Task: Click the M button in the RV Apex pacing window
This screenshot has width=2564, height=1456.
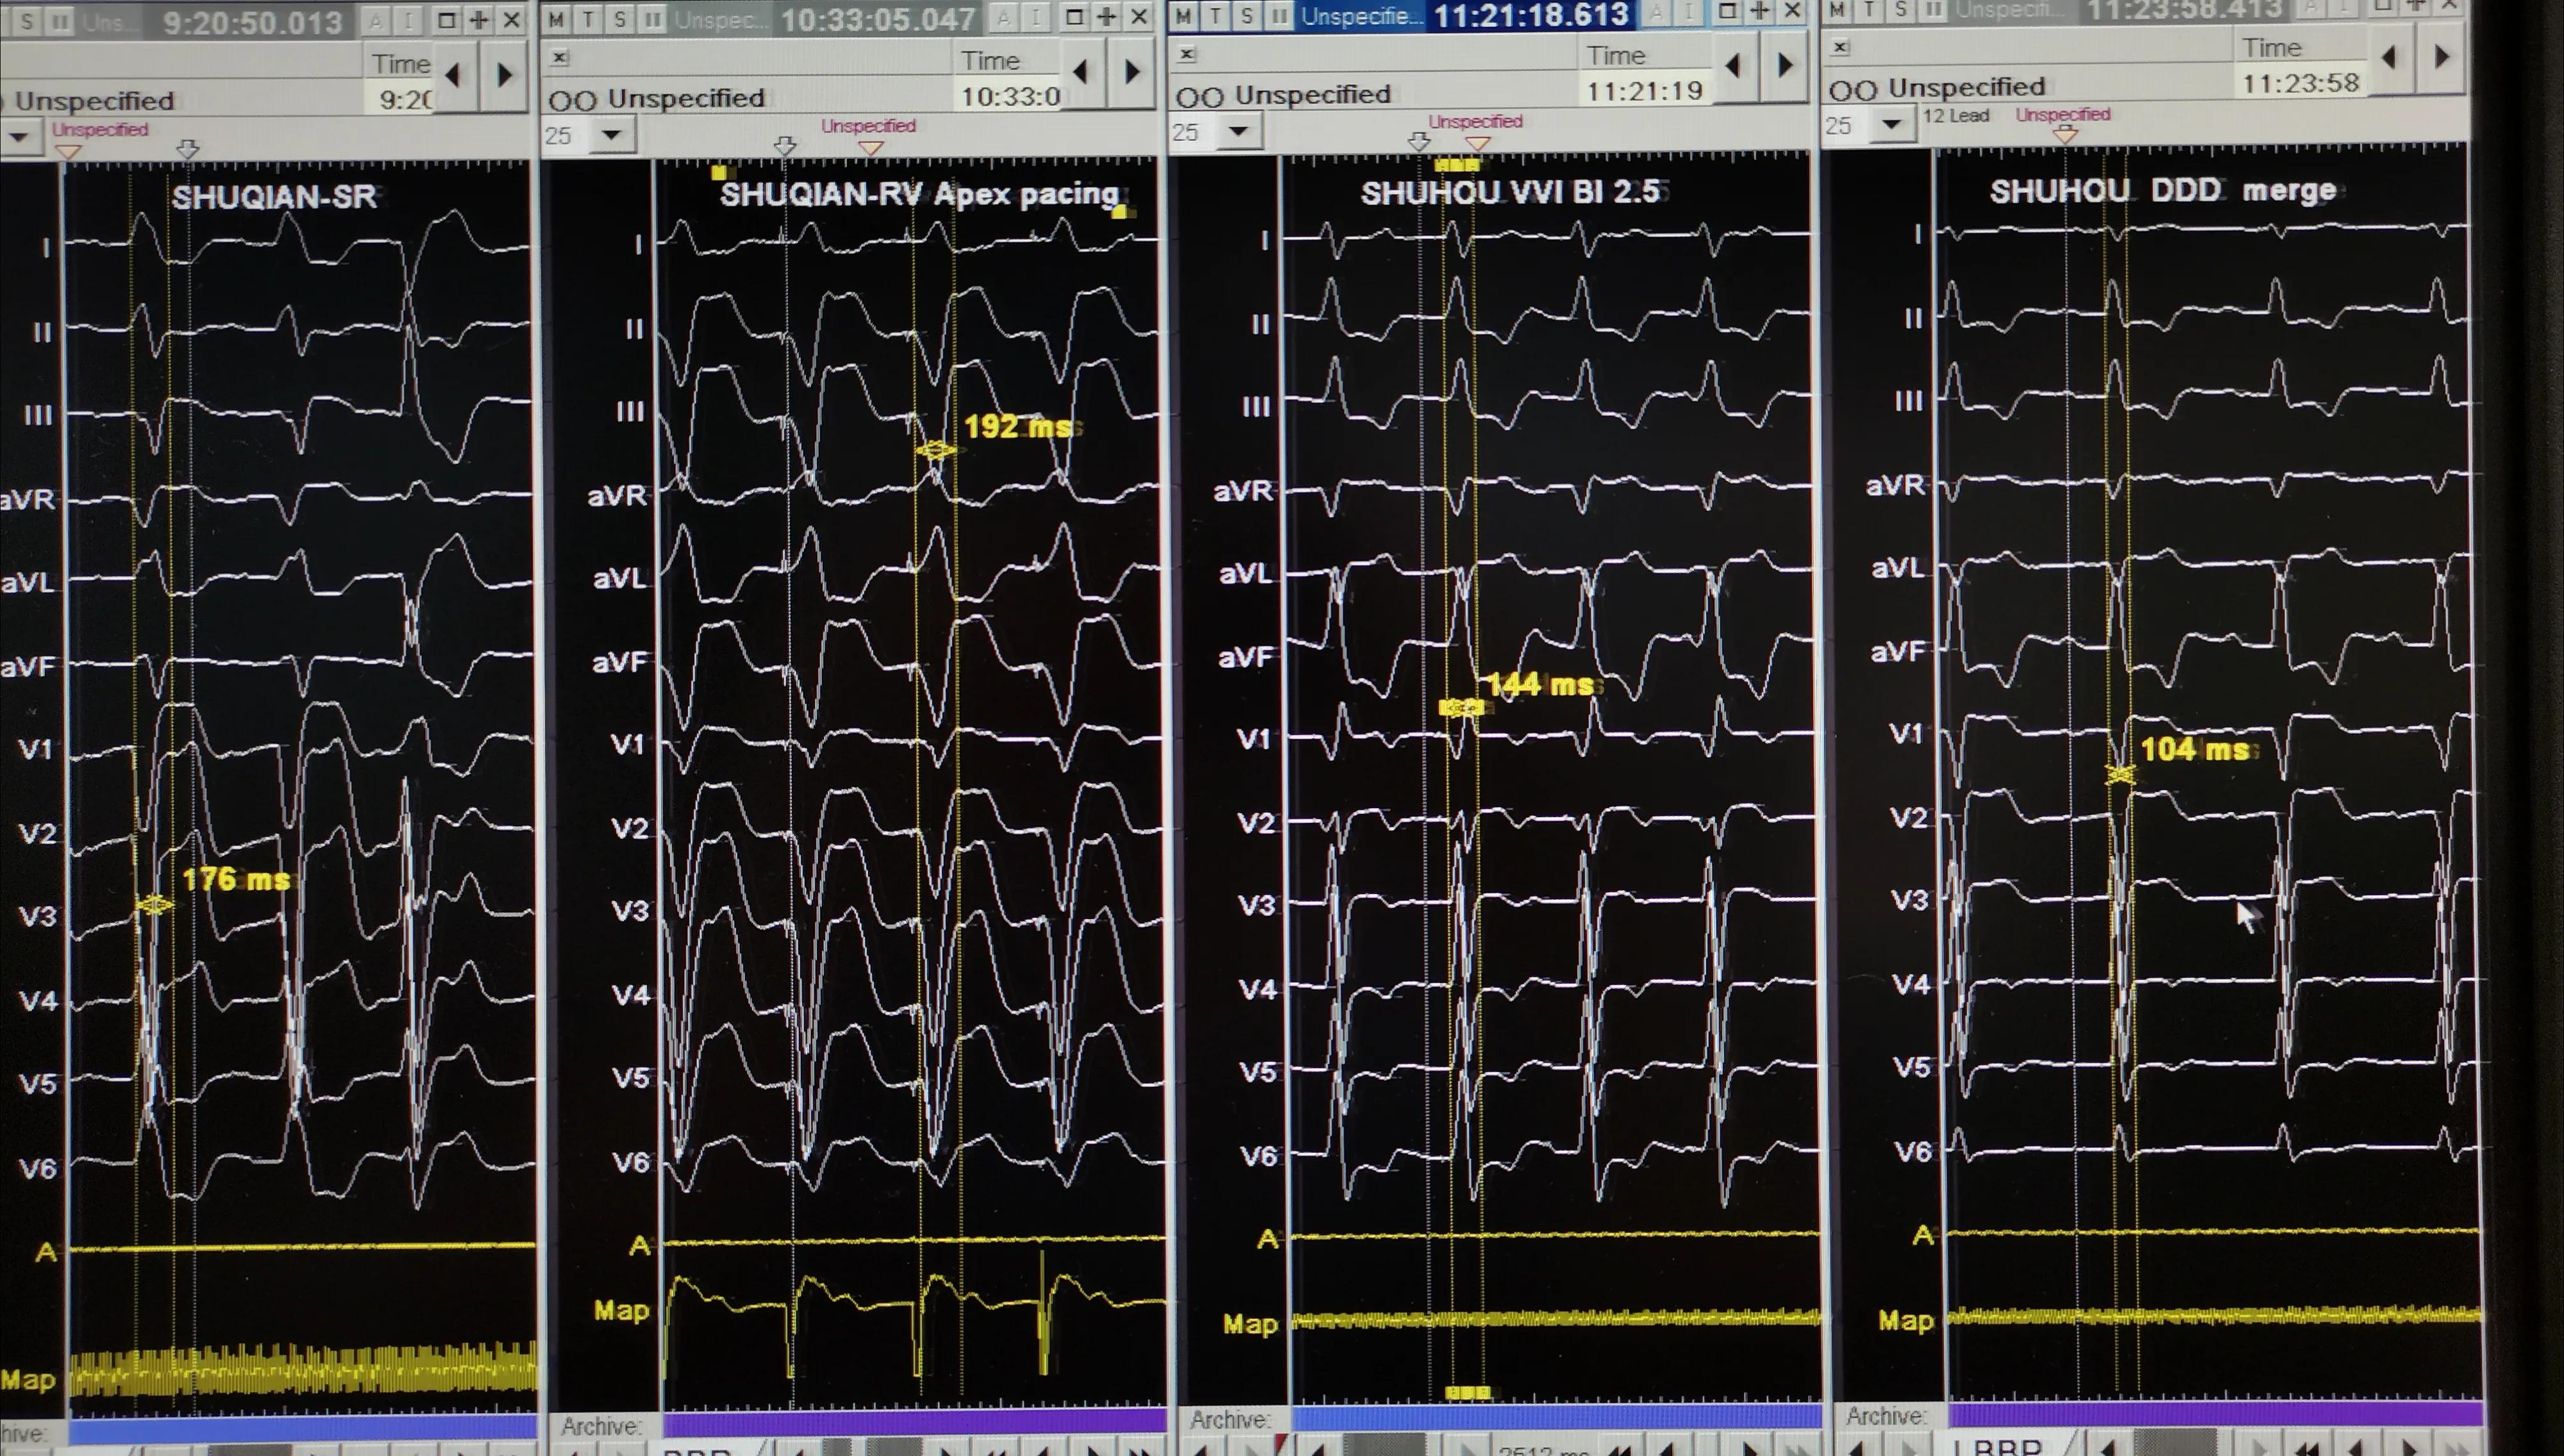Action: 557,19
